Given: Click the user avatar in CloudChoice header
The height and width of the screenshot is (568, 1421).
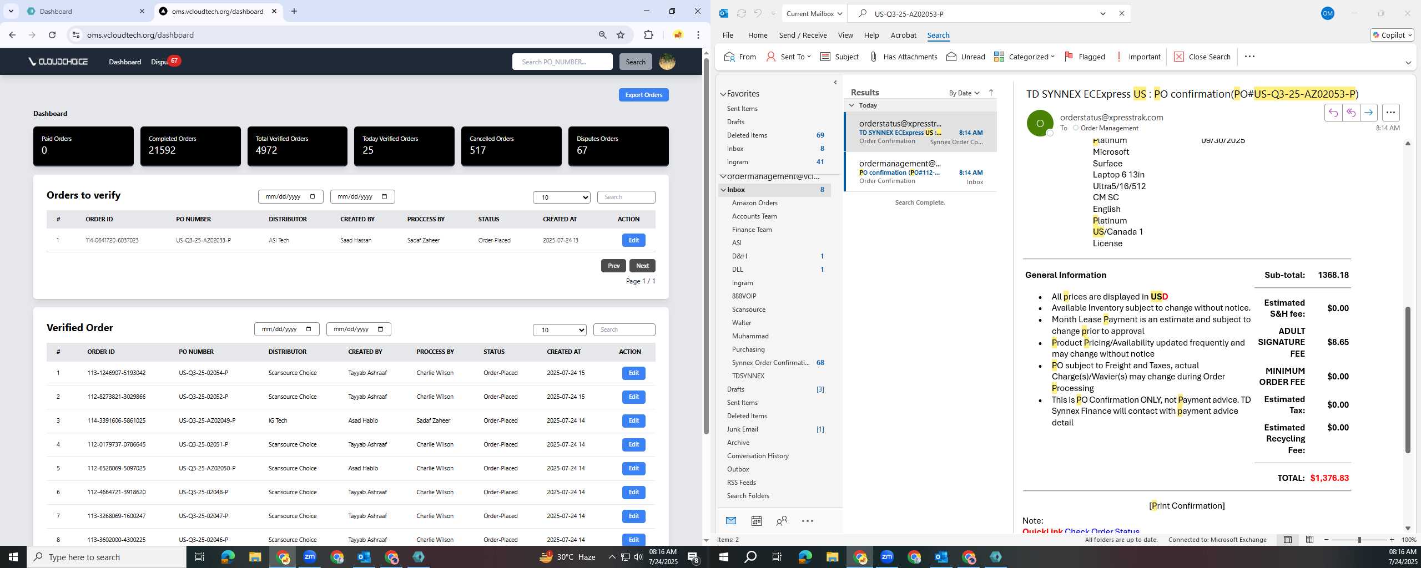Looking at the screenshot, I should 667,62.
